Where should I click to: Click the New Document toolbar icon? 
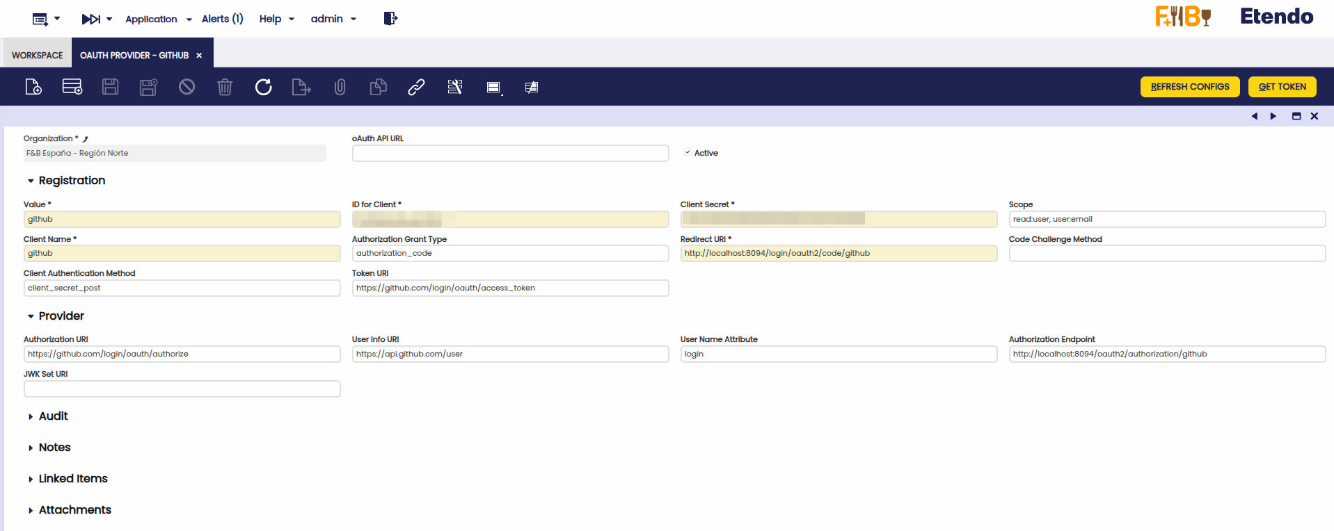coord(33,87)
